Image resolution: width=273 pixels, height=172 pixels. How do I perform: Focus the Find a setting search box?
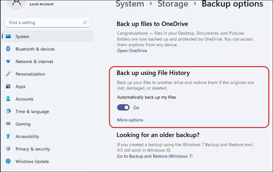tap(43, 23)
